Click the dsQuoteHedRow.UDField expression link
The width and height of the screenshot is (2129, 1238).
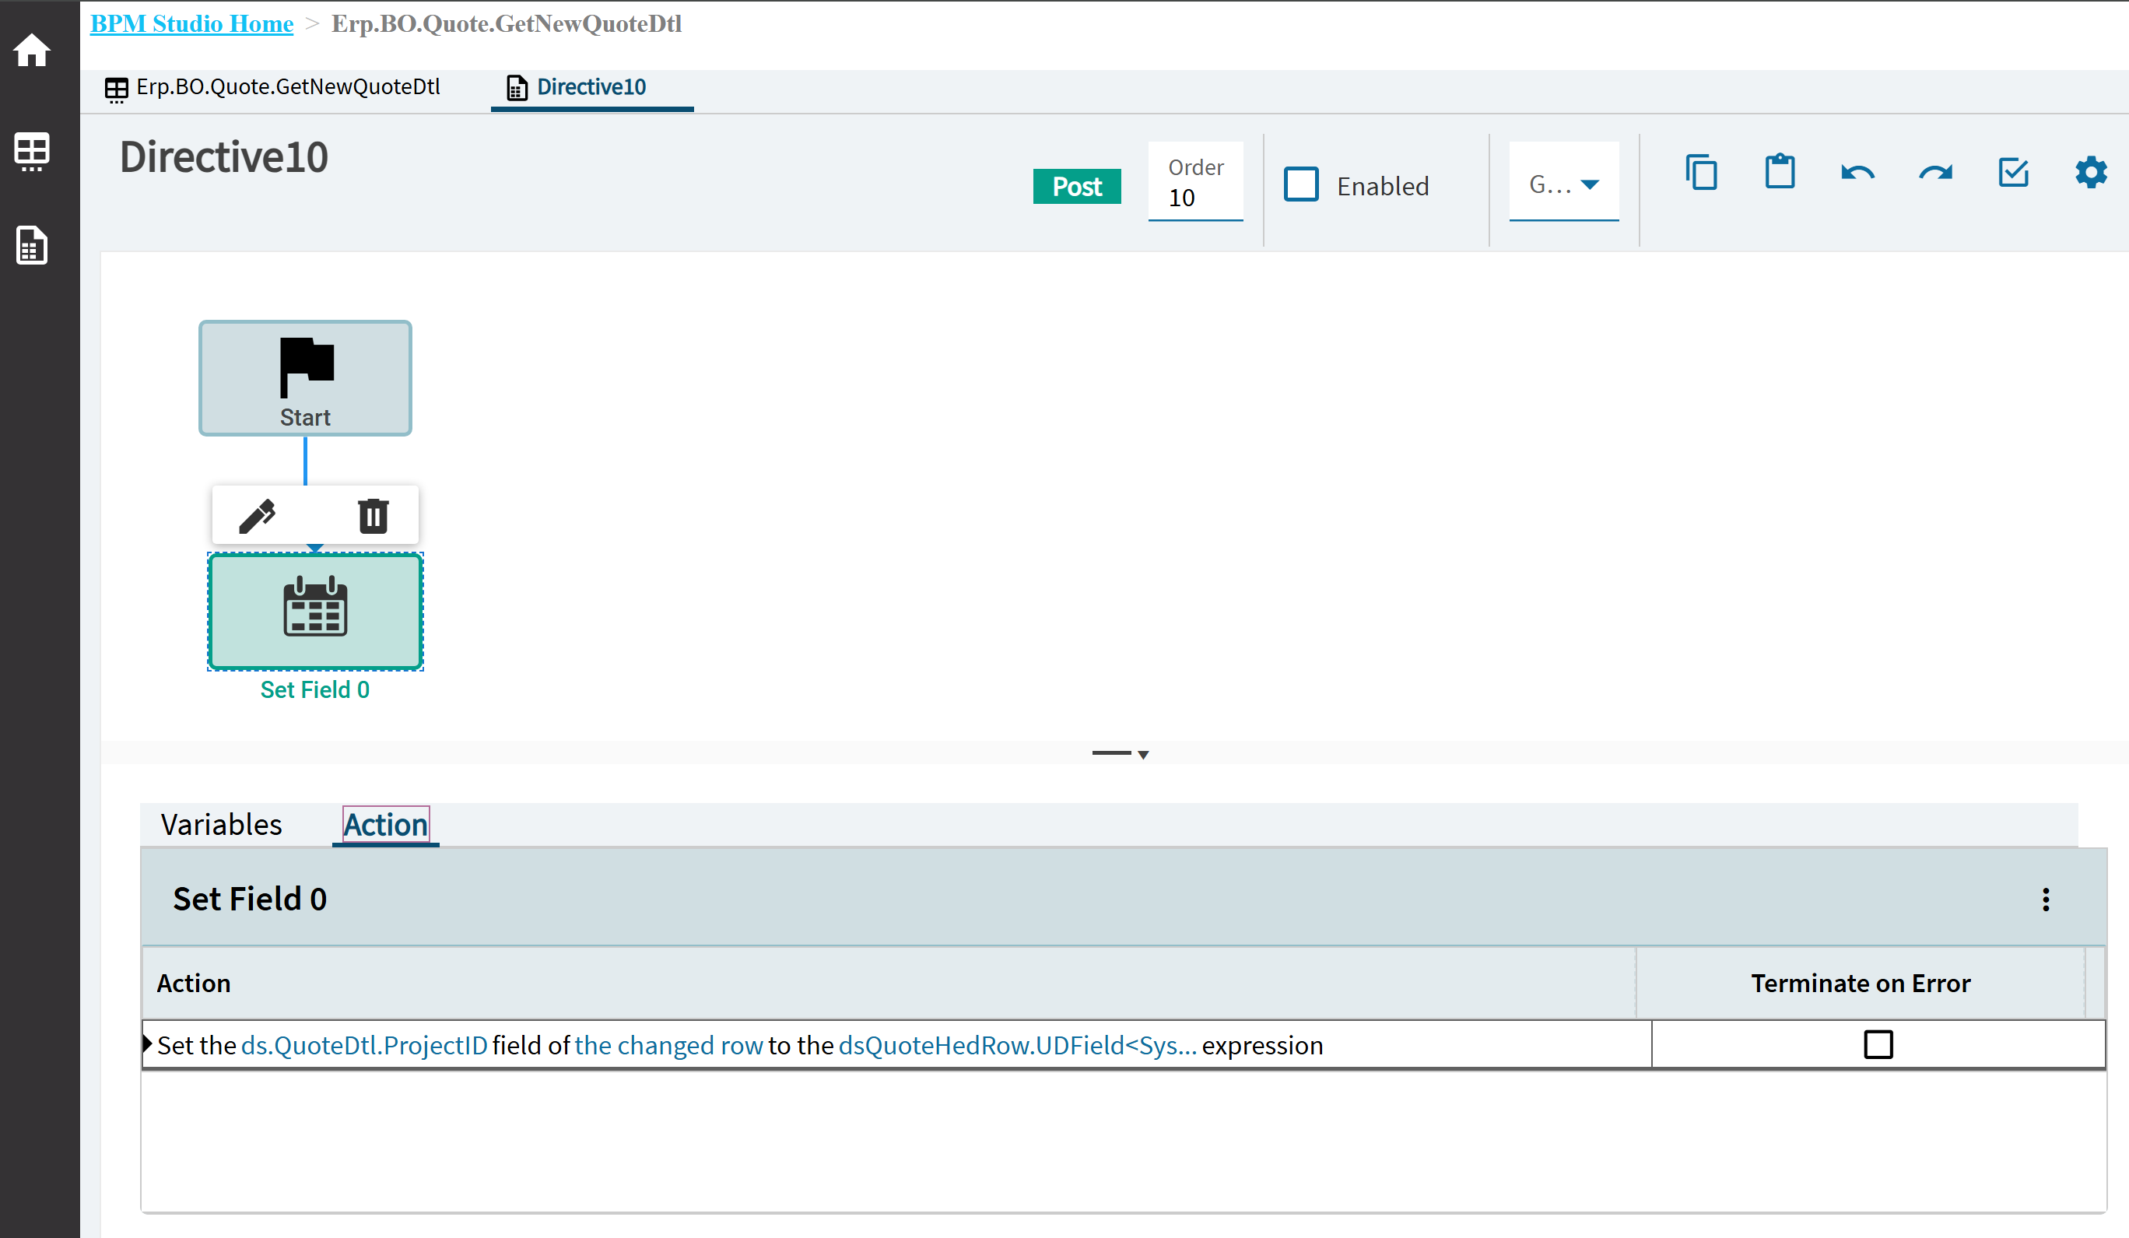coord(1017,1045)
